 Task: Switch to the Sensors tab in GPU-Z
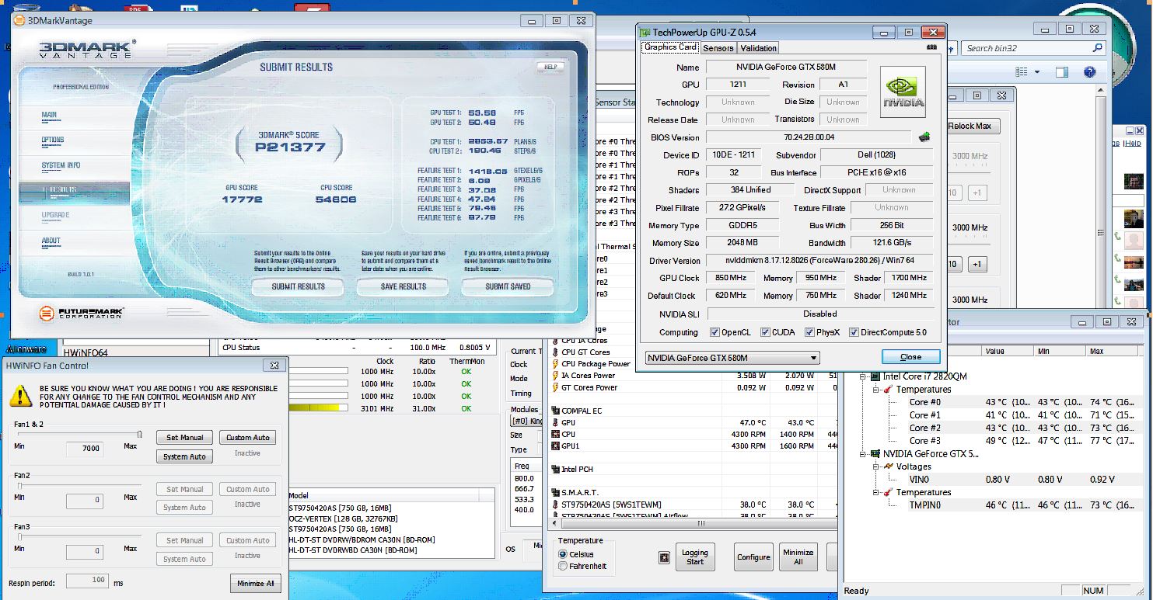[718, 48]
